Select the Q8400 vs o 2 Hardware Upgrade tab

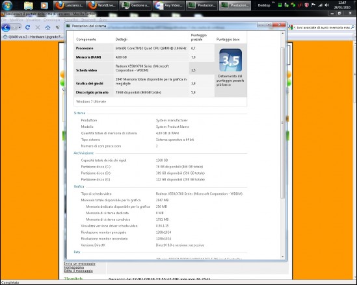tap(33, 36)
